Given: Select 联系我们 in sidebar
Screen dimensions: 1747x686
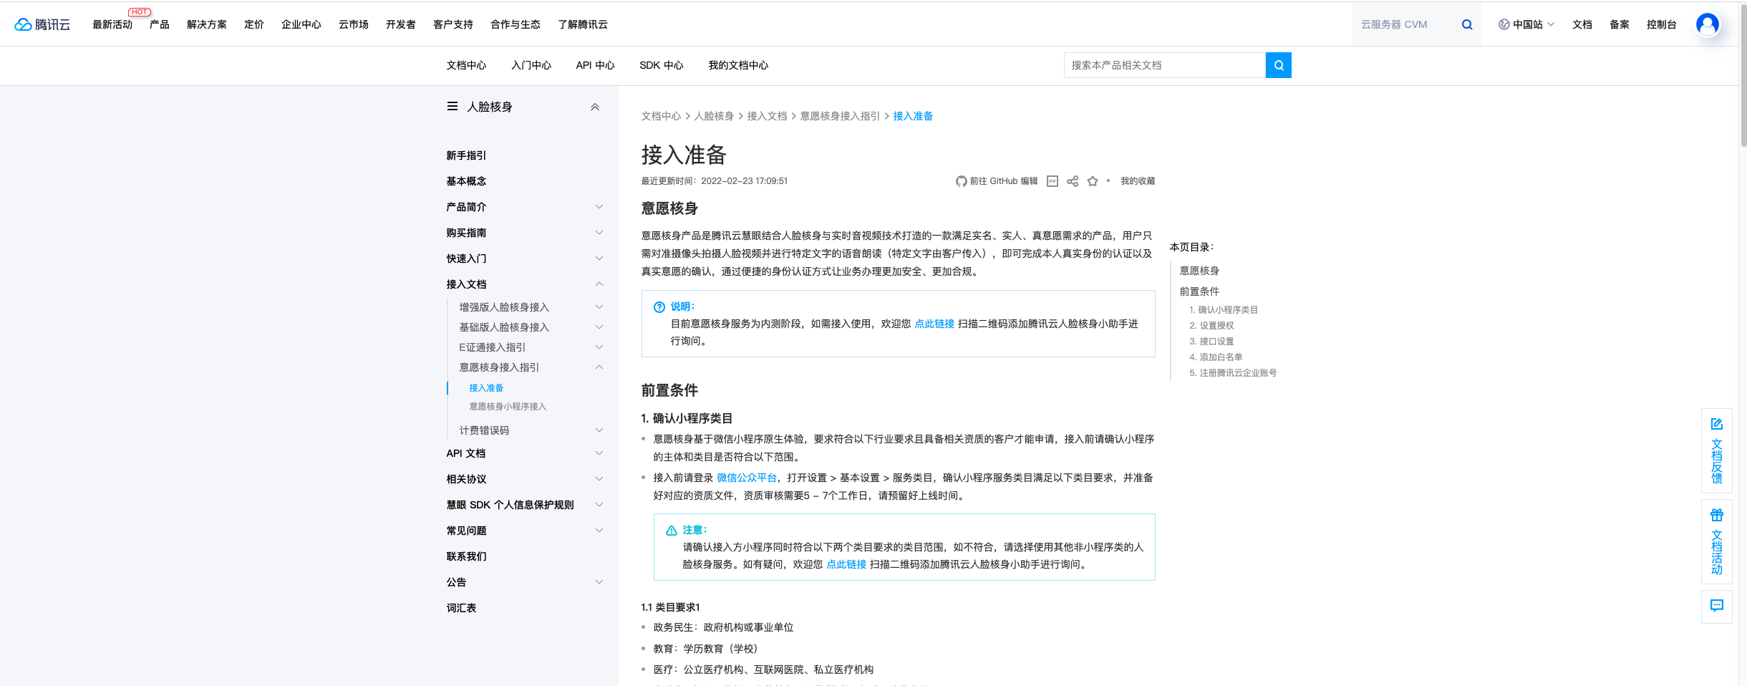Looking at the screenshot, I should point(466,556).
